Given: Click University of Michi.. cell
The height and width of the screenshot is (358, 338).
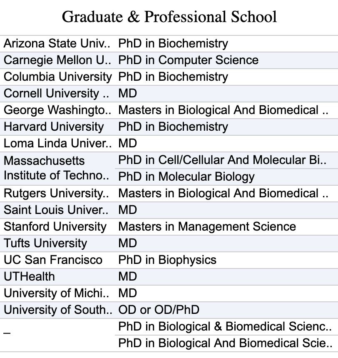Looking at the screenshot, I should point(57,293).
